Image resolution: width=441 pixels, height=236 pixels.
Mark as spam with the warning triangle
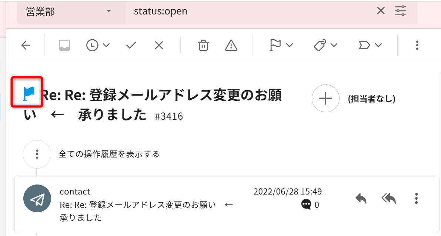click(231, 46)
